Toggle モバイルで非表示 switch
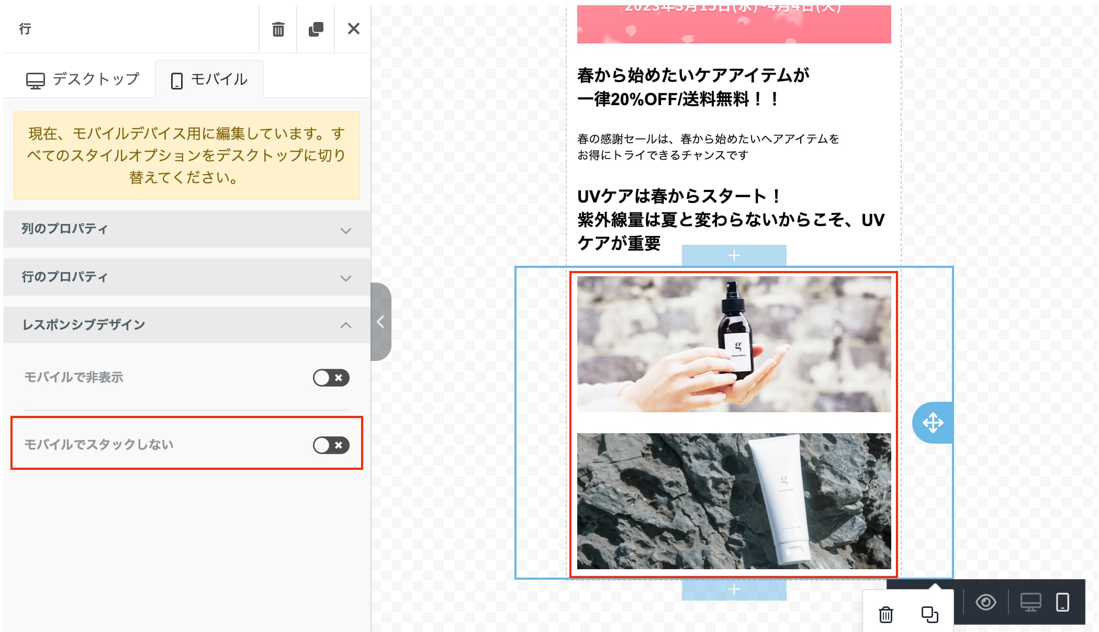The width and height of the screenshot is (1099, 632). pyautogui.click(x=331, y=378)
